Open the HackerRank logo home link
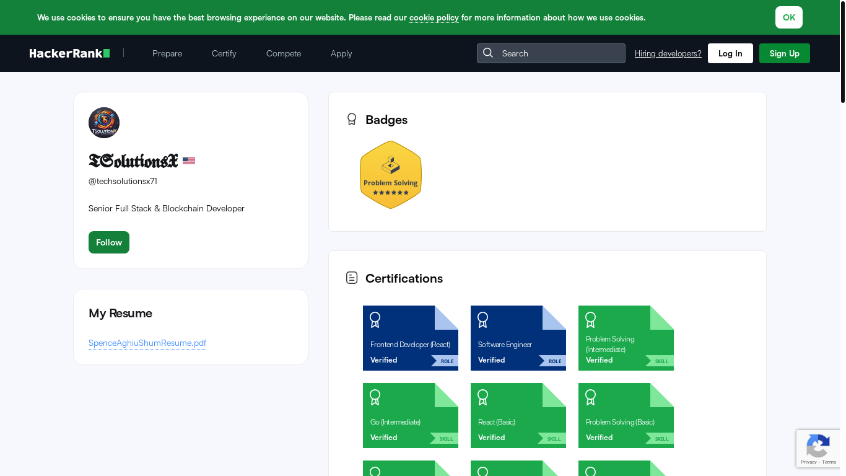This screenshot has width=846, height=476. click(x=70, y=53)
